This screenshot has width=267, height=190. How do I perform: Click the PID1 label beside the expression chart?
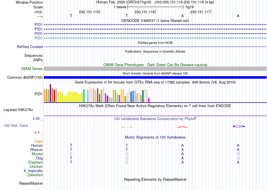click(x=39, y=94)
